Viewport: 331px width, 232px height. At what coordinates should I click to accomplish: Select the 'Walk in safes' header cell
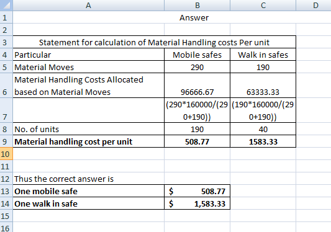(x=263, y=55)
